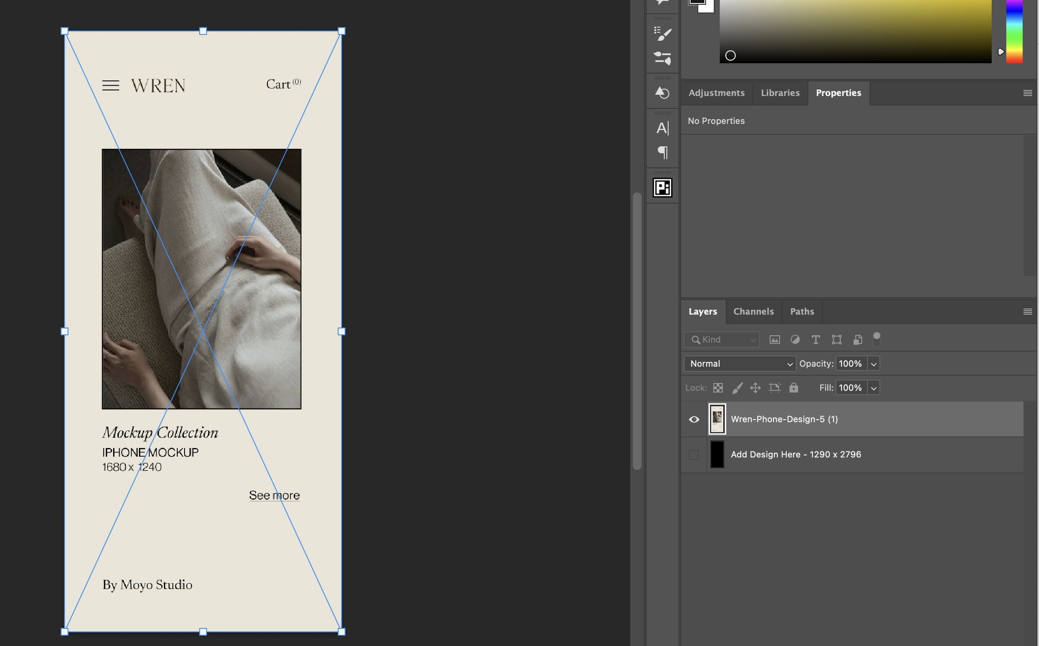The width and height of the screenshot is (1039, 646).
Task: Click lock position move icon
Action: click(755, 388)
